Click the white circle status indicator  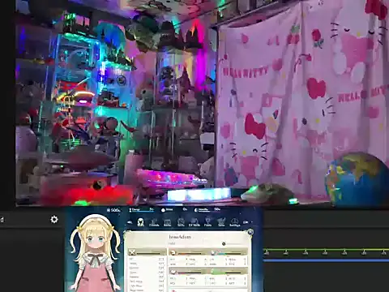pos(163,210)
